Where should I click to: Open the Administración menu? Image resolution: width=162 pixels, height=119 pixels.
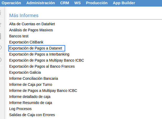pos(41,3)
